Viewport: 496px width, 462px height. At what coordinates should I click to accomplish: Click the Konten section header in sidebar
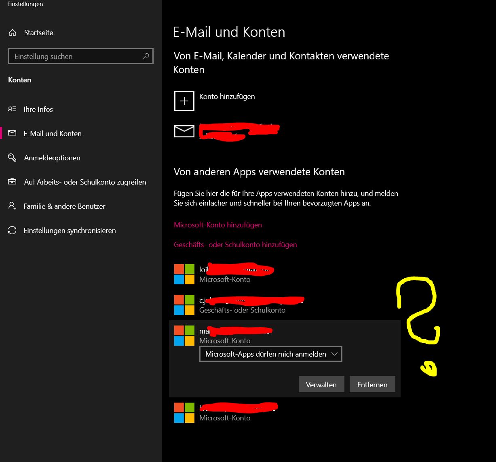[x=19, y=80]
